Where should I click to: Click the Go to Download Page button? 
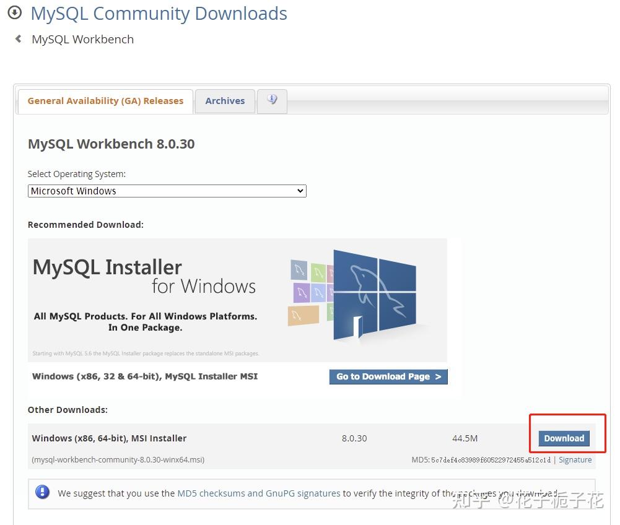[x=388, y=376]
